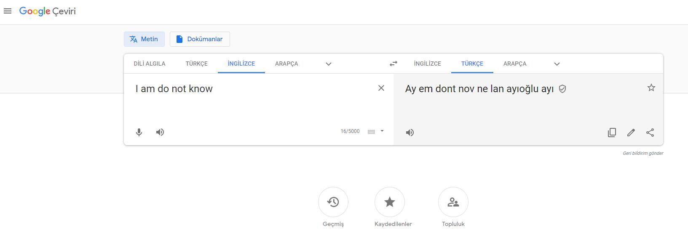Open the hamburger main menu

click(x=7, y=11)
